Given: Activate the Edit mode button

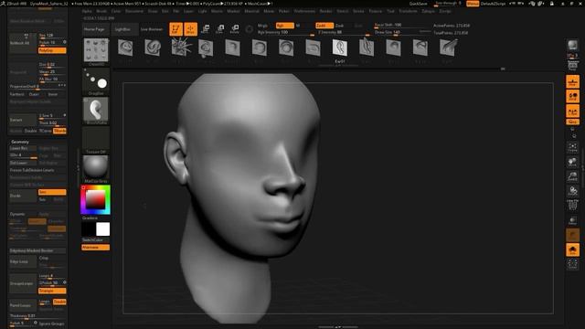Looking at the screenshot, I should [x=175, y=29].
